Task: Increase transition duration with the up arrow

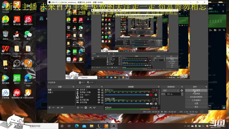Action: (x=182, y=93)
